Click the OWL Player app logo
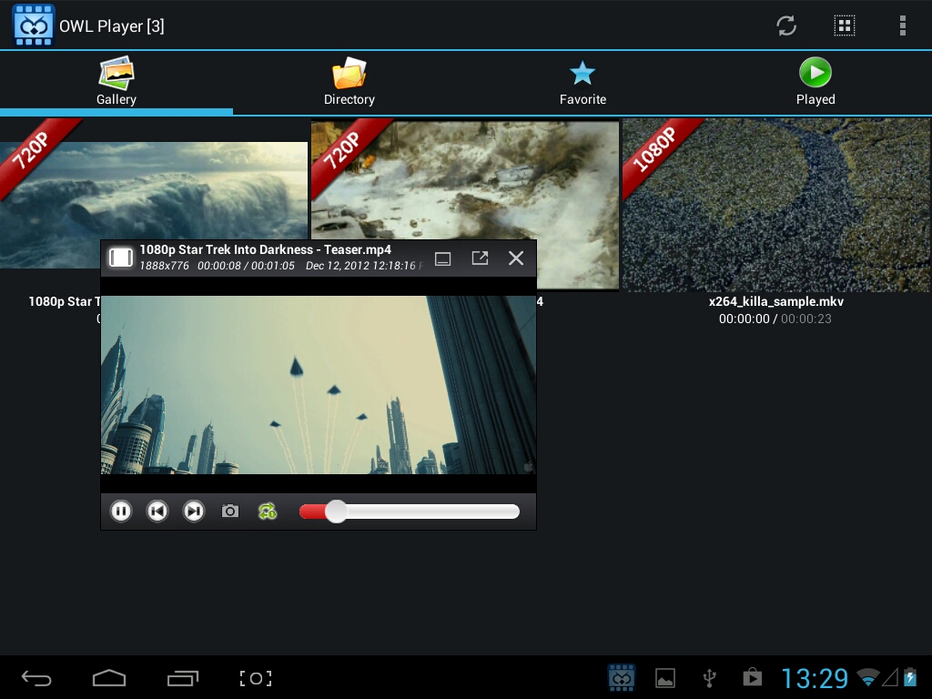Viewport: 932px width, 699px height. pos(34,25)
